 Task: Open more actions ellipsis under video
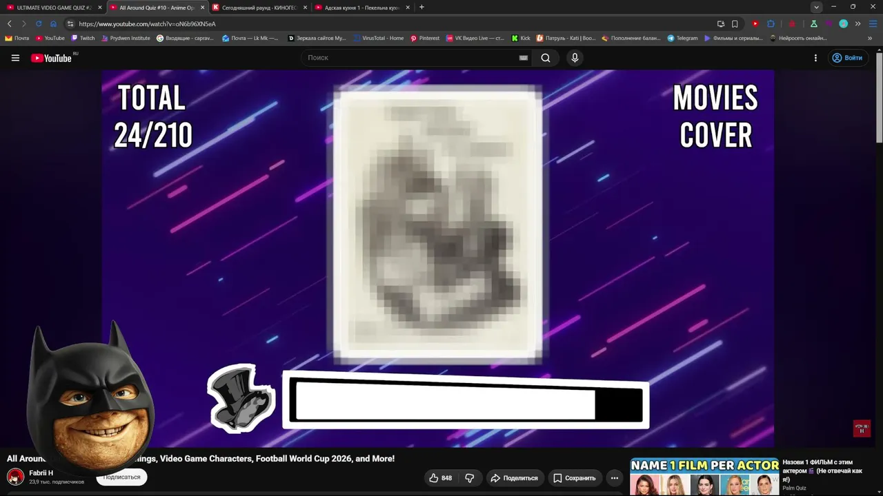click(x=615, y=478)
